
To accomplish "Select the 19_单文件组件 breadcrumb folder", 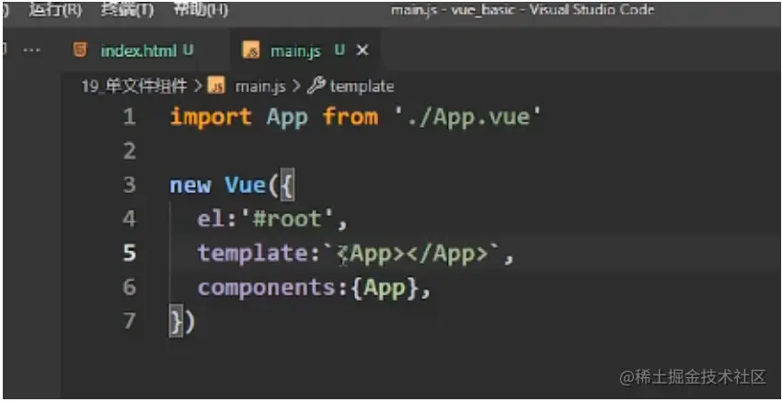I will 133,86.
